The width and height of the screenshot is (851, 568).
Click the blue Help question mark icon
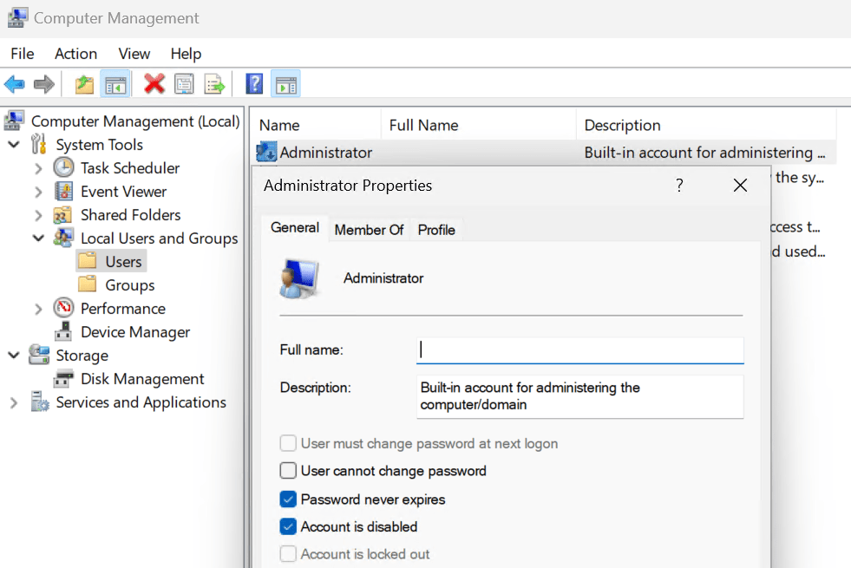coord(254,84)
